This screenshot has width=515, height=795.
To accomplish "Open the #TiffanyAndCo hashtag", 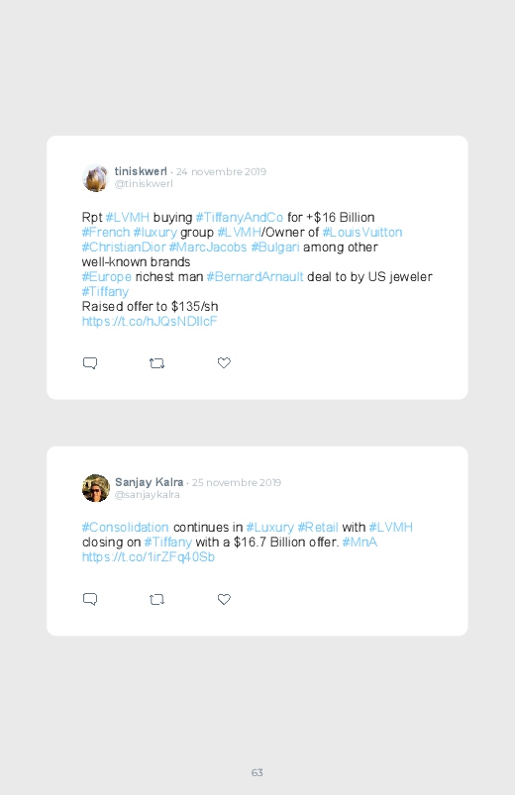I will click(240, 218).
